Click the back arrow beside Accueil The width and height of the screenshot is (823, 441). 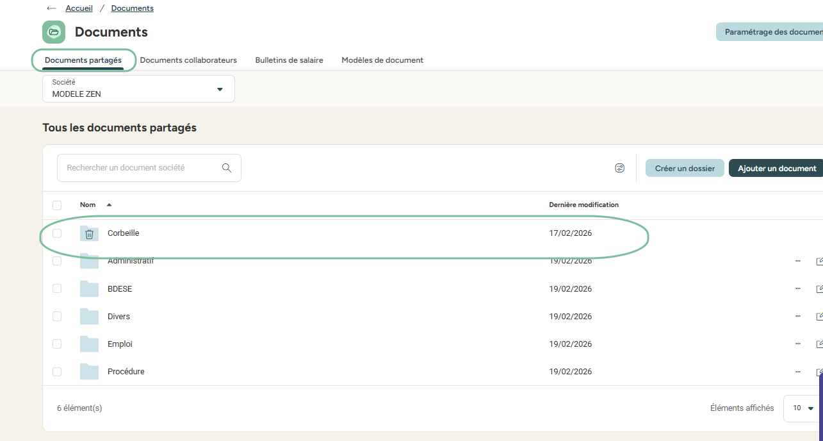(x=51, y=8)
